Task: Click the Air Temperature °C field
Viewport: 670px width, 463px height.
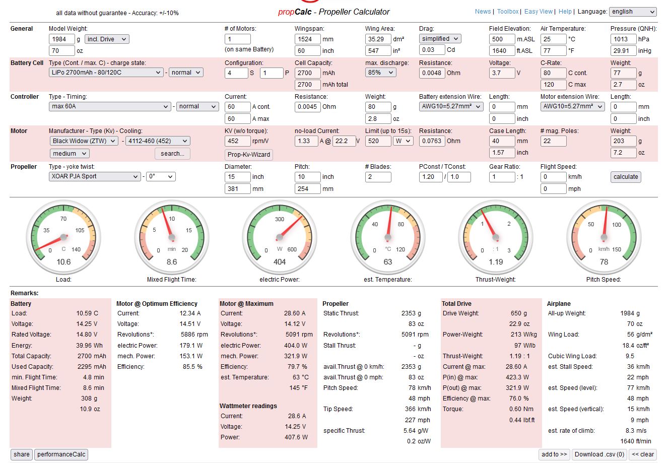Action: click(554, 39)
